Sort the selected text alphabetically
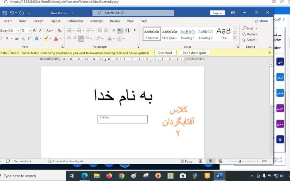This screenshot has width=290, height=185. pos(127,30)
